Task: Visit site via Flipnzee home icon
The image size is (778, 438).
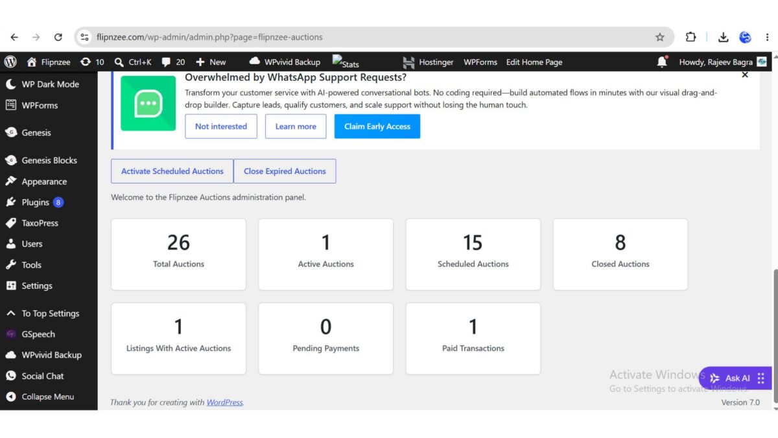Action: 49,62
